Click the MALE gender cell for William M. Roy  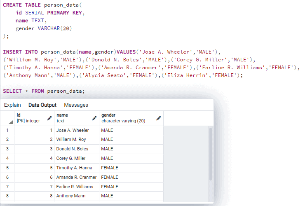click(131, 140)
